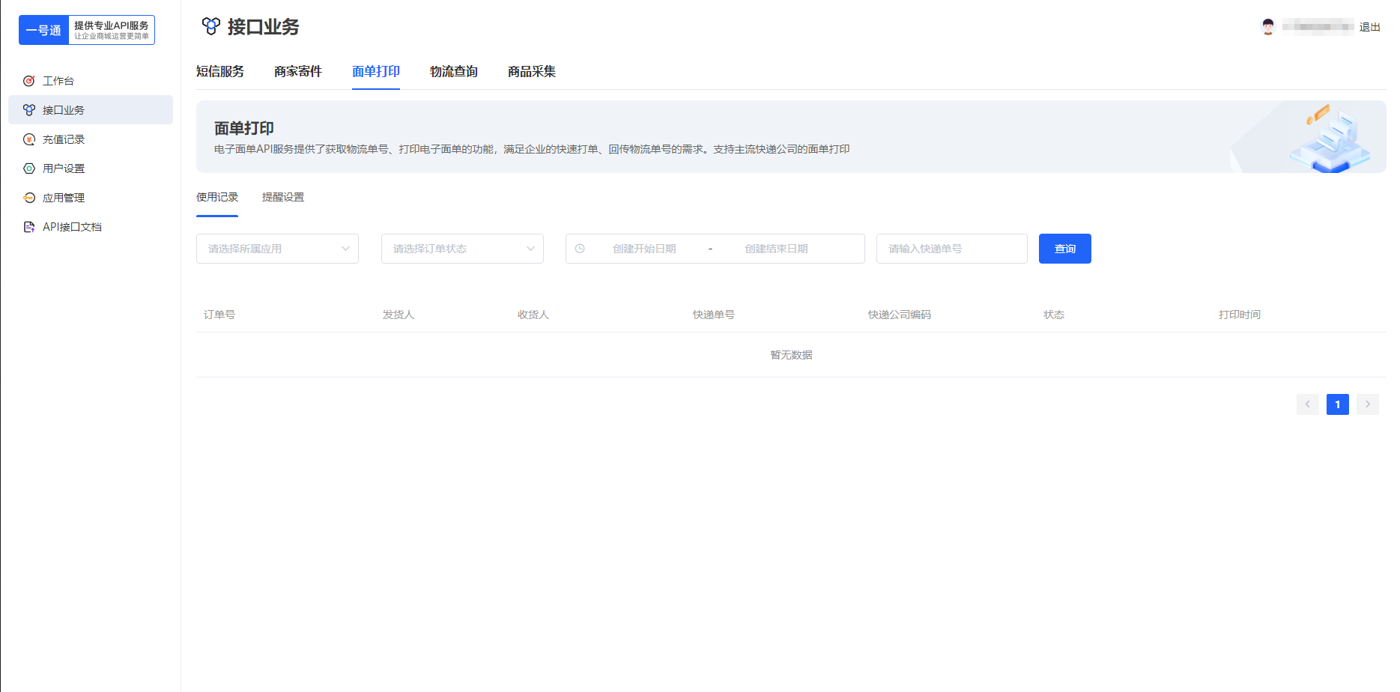Click the 快递公司编码 column header
Image resolution: width=1400 pixels, height=692 pixels.
click(x=900, y=315)
